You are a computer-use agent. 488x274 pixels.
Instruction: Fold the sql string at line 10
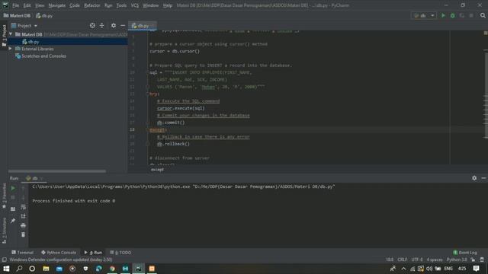coord(147,72)
